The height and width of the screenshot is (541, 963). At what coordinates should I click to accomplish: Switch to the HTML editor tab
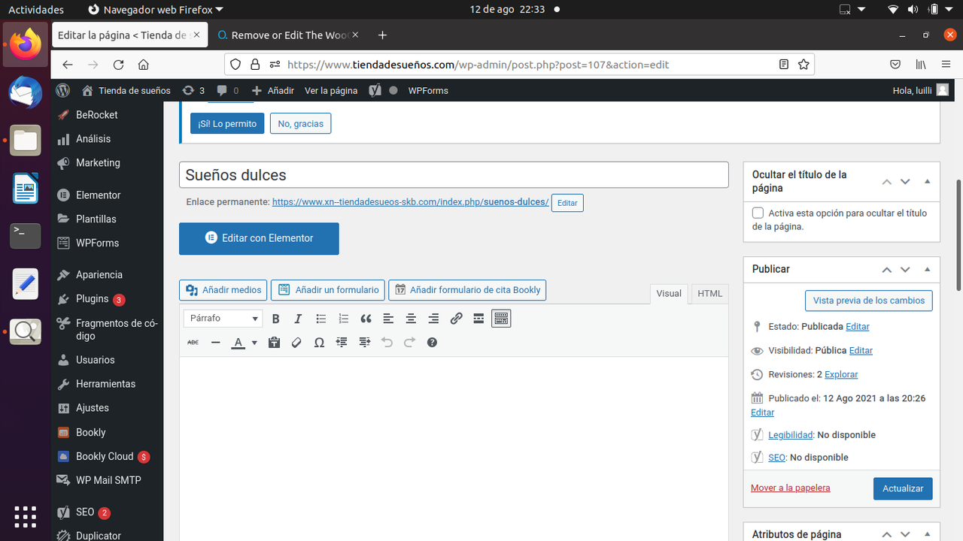pos(709,294)
